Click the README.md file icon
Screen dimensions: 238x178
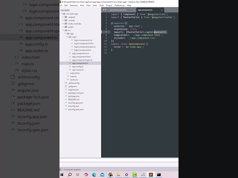66,99
